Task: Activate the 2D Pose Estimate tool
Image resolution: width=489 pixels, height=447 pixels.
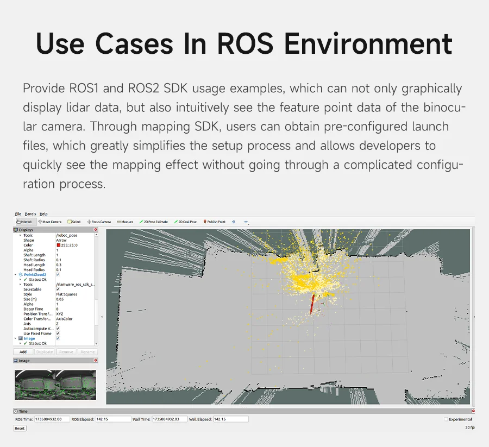Action: coord(154,222)
